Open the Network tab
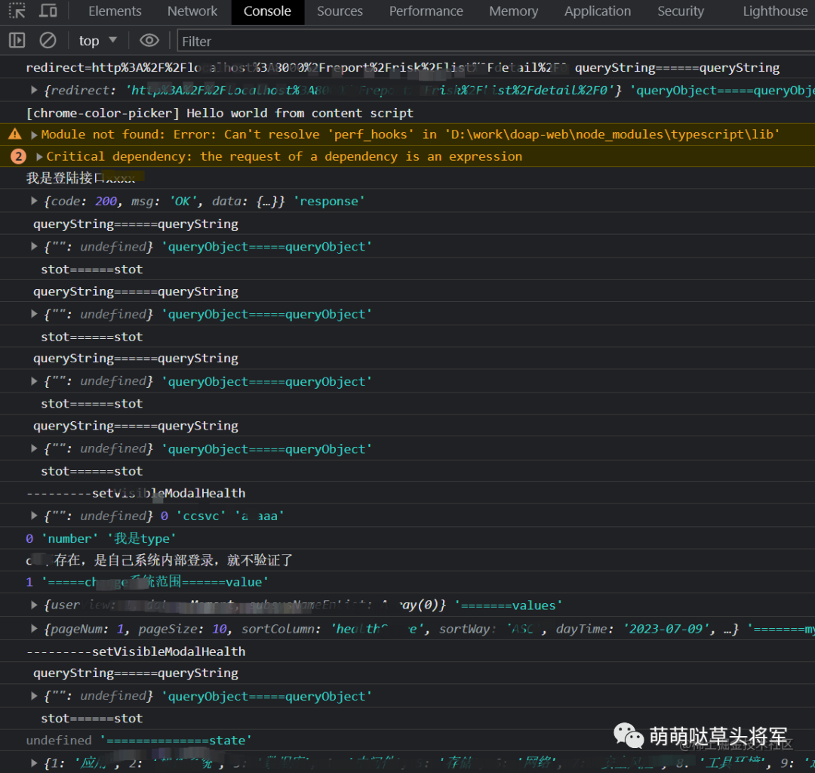Image resolution: width=815 pixels, height=773 pixels. (192, 11)
